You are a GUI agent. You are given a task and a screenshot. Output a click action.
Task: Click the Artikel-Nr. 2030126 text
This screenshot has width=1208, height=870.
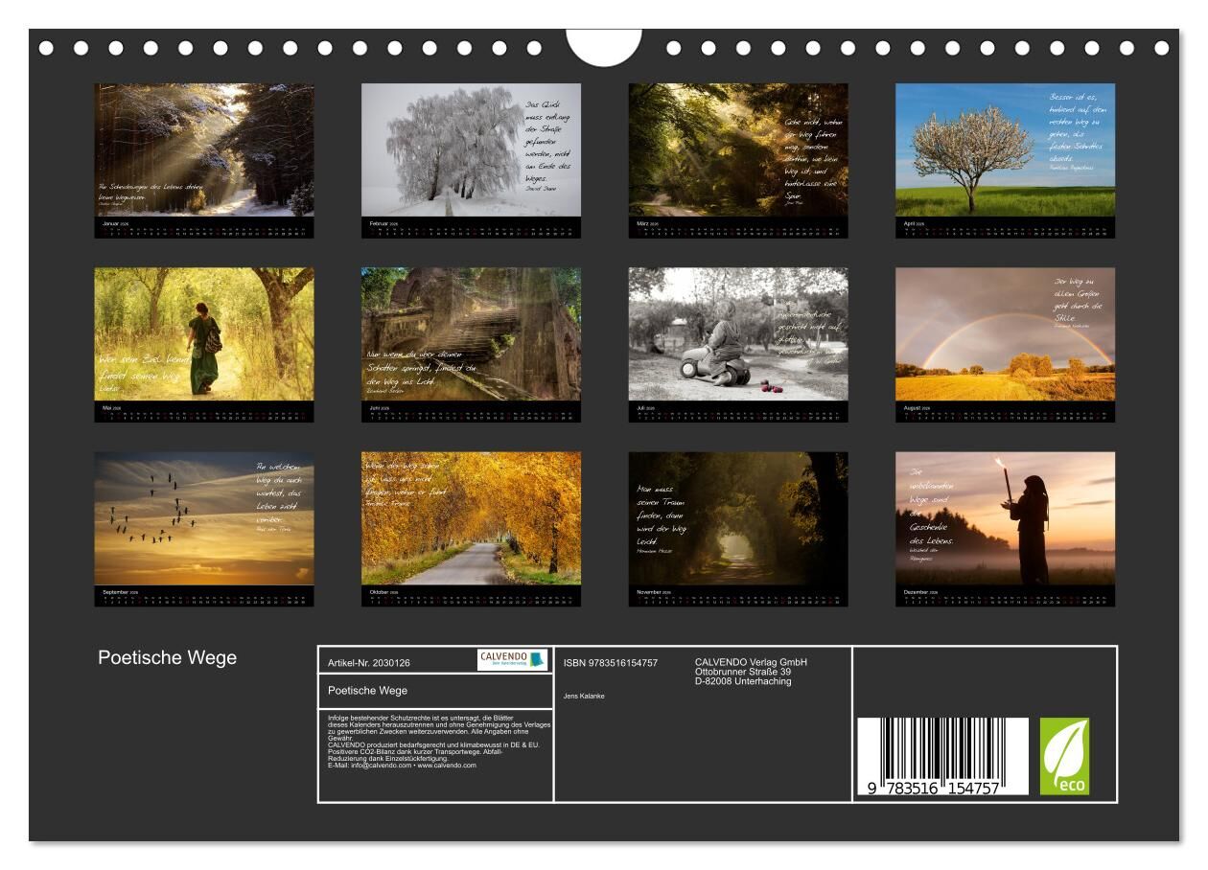pyautogui.click(x=369, y=662)
